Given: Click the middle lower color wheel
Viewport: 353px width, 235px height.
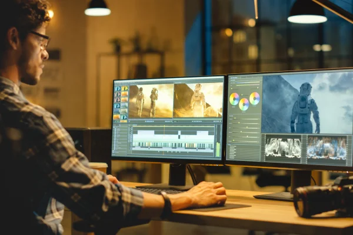Looking at the screenshot, I should pos(244,104).
